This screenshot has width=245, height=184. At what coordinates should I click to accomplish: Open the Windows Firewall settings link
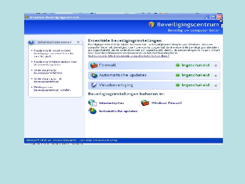click(167, 103)
